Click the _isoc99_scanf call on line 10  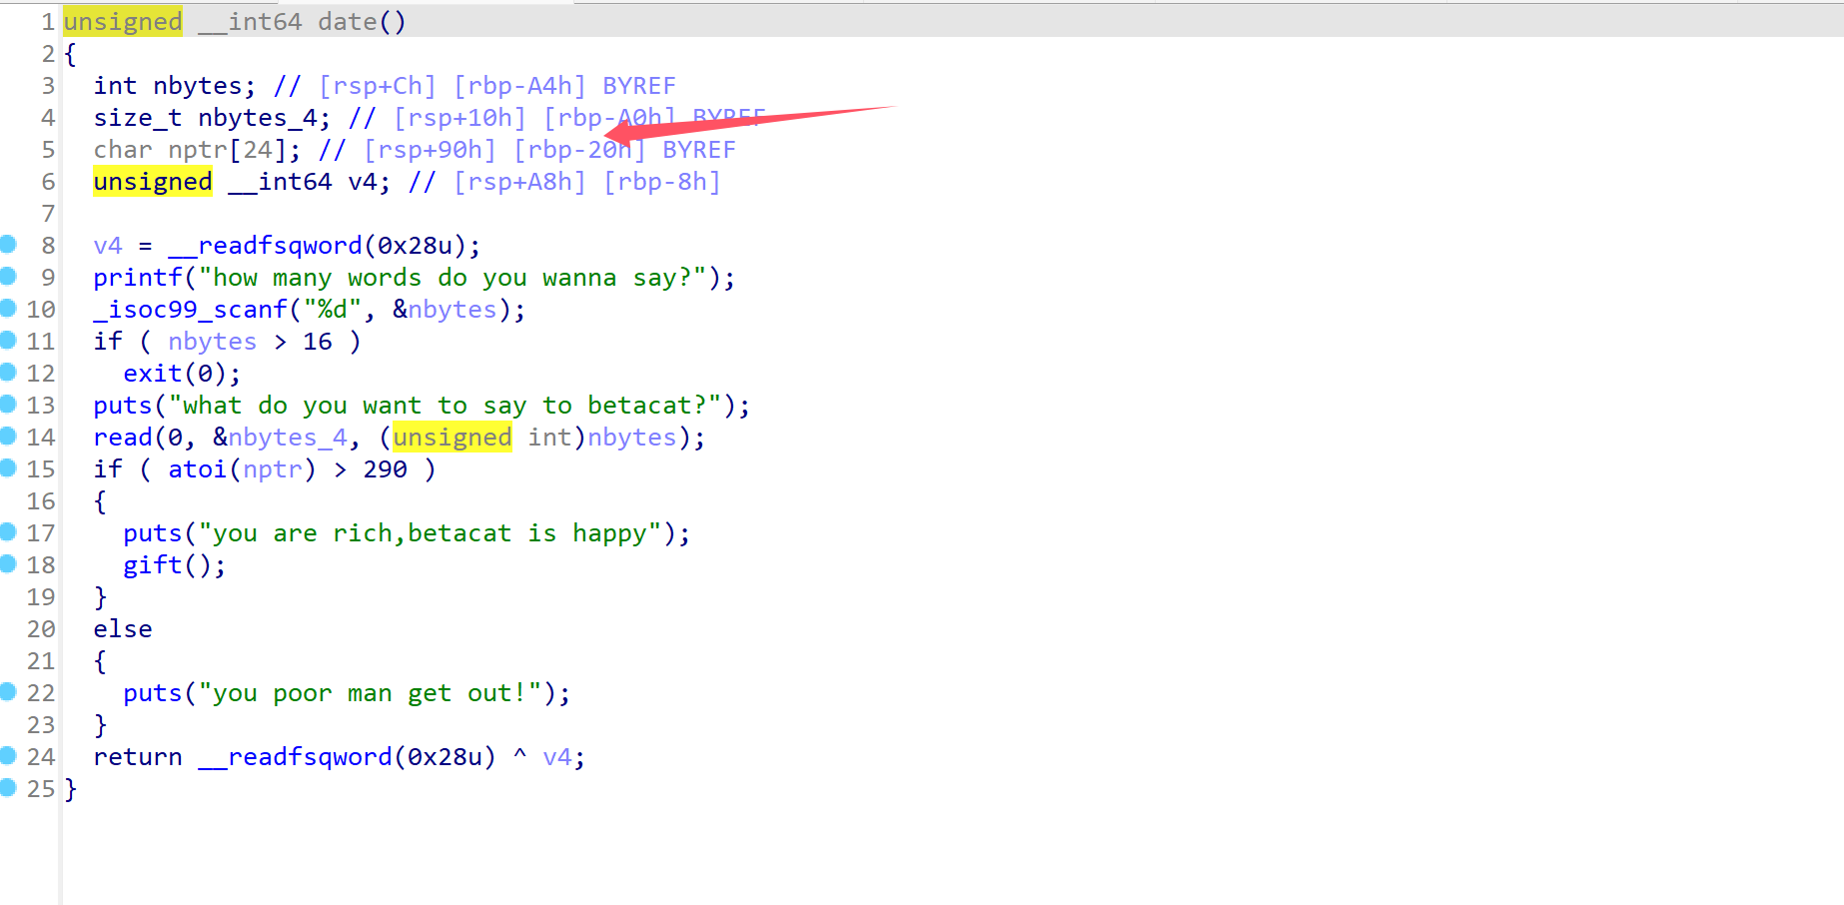pyautogui.click(x=190, y=310)
